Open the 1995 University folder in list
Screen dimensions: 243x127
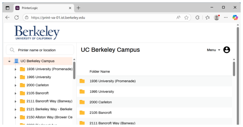(102, 92)
